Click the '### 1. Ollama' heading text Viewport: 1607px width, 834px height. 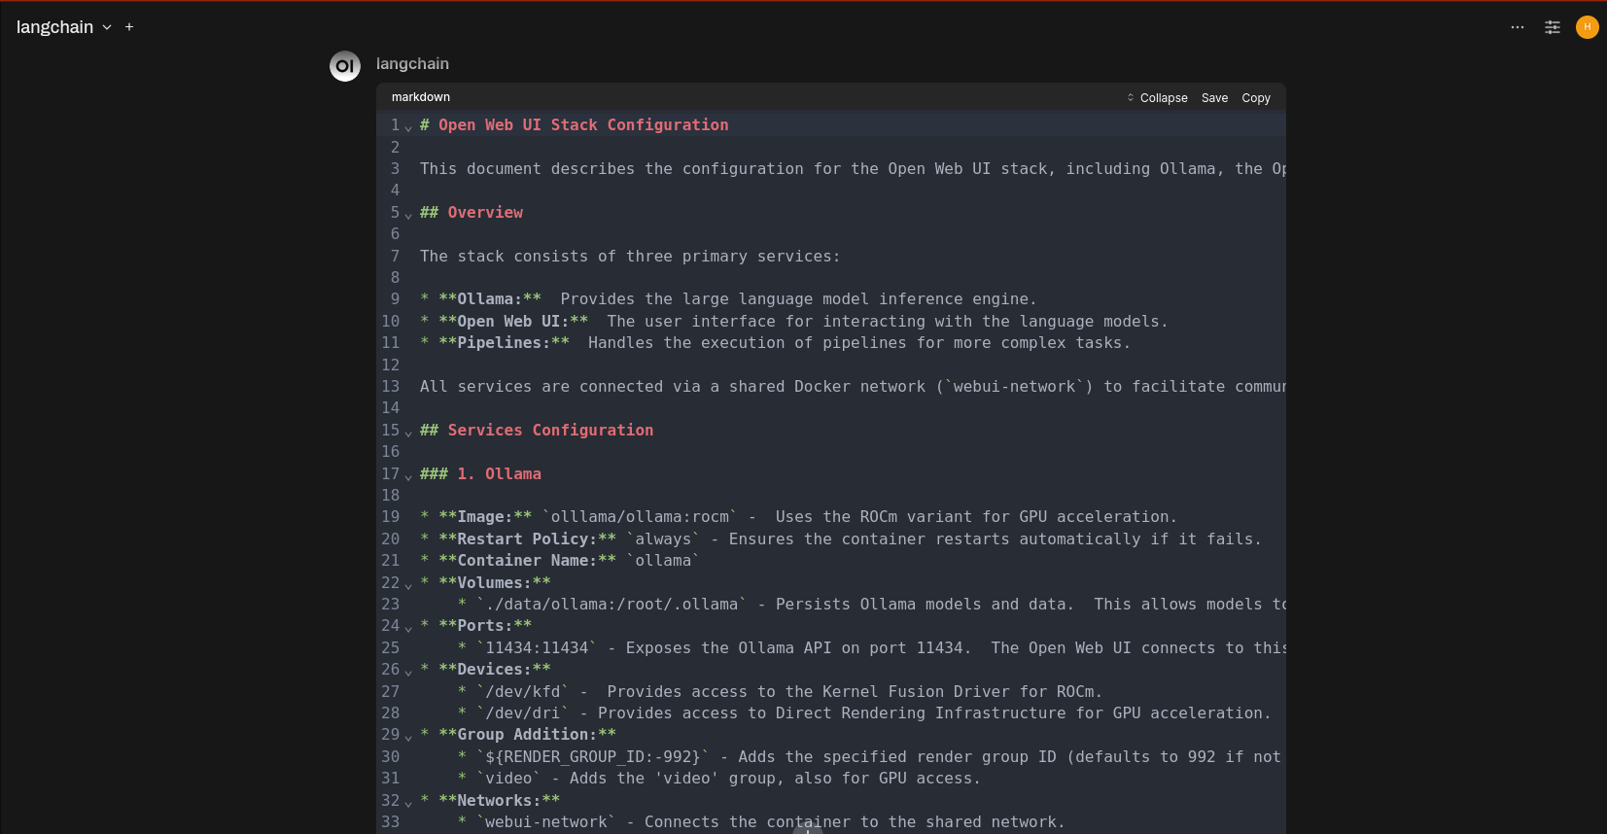[x=480, y=473]
